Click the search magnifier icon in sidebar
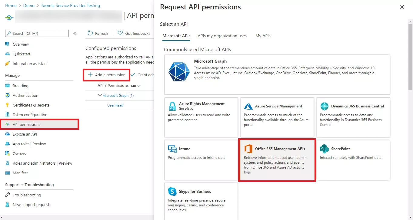 [x=9, y=33]
